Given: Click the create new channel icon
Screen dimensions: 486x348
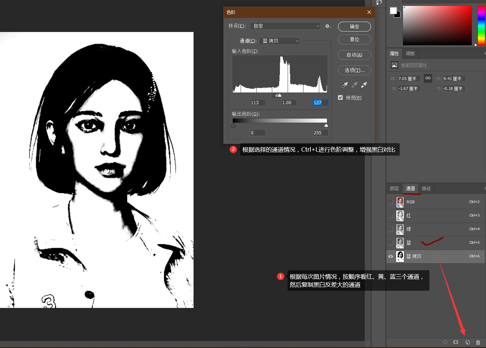Looking at the screenshot, I should coord(467,342).
